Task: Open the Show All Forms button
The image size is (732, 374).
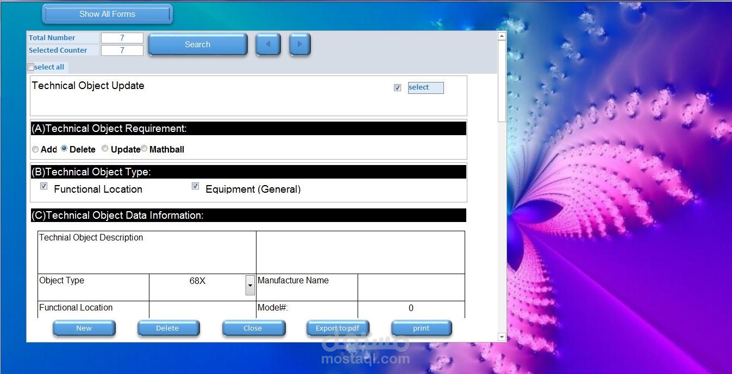Action: tap(107, 14)
